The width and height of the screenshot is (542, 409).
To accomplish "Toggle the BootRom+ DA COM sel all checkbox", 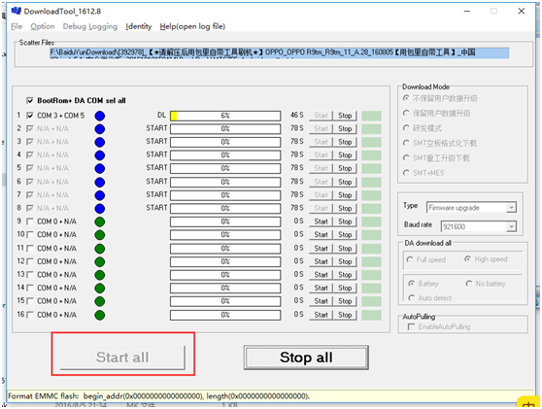I will tap(30, 101).
